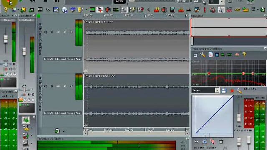
Task: Close the Recording VU meter panel
Action: (x=16, y=92)
